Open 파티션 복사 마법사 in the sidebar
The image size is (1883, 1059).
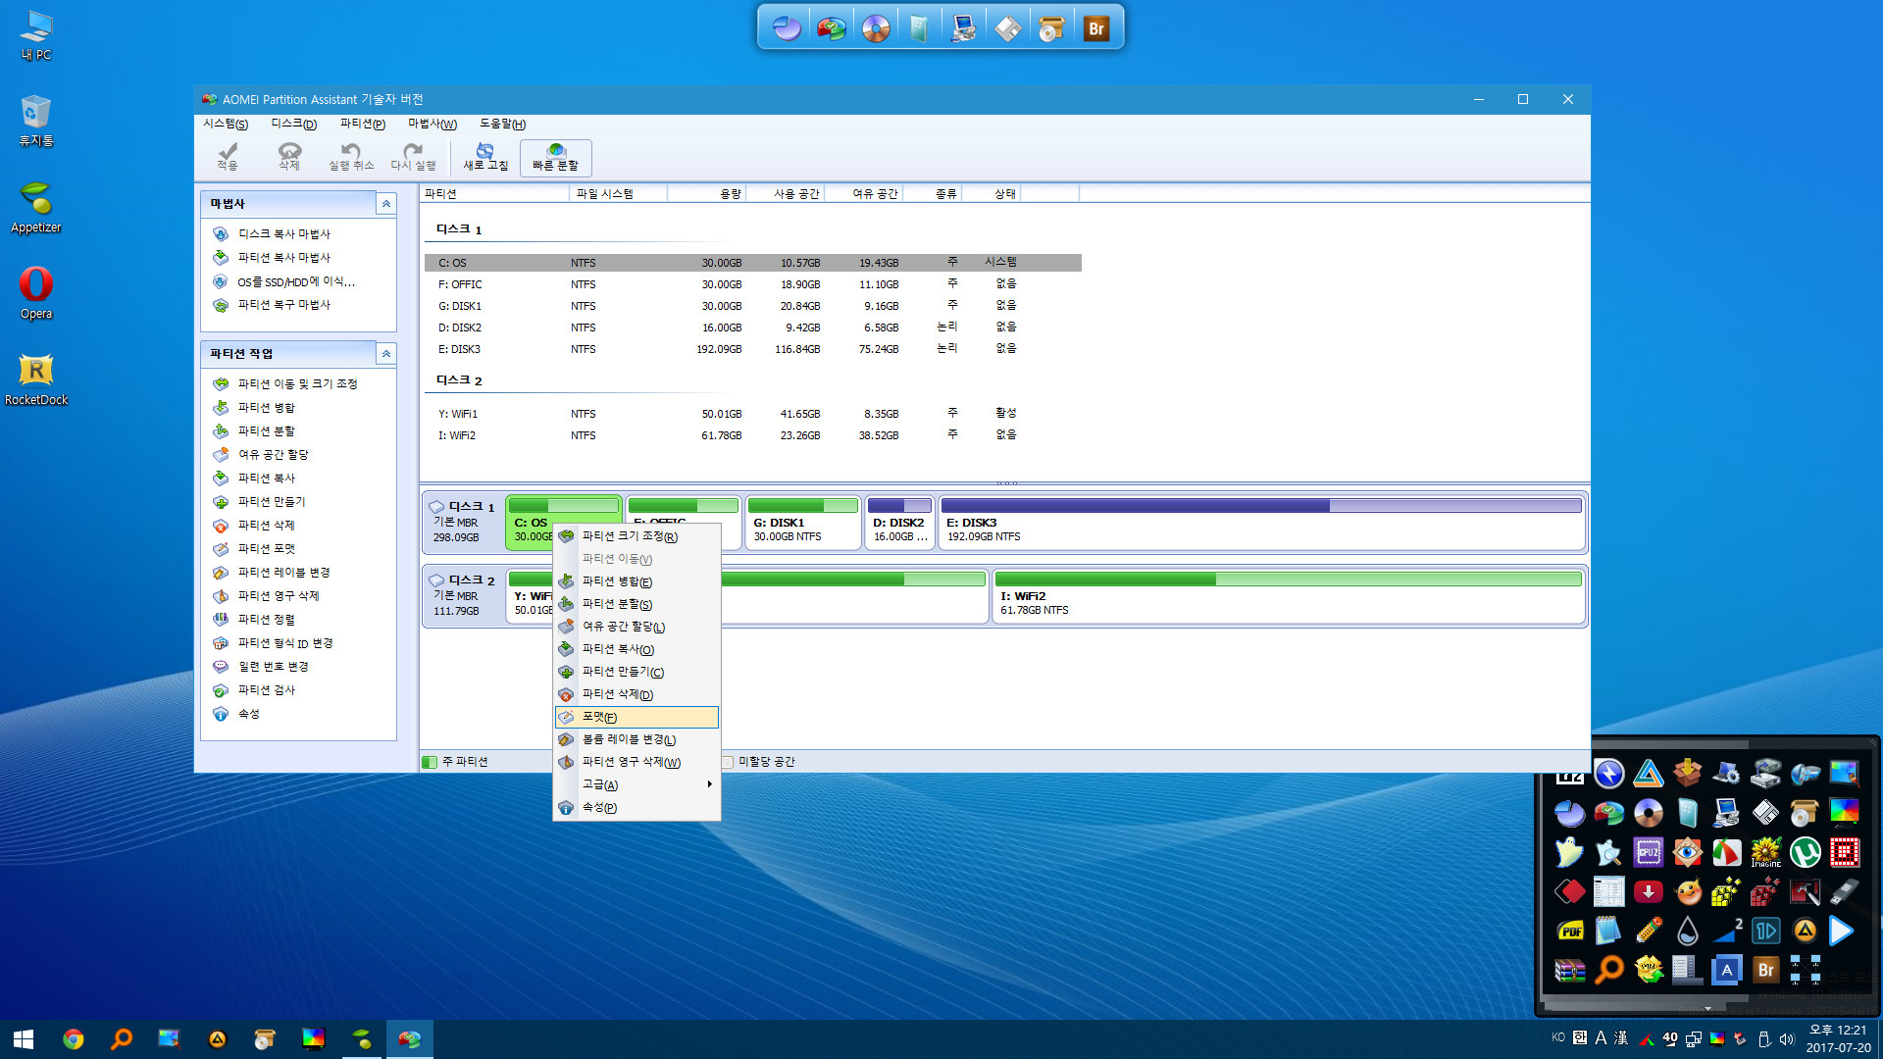click(x=283, y=257)
